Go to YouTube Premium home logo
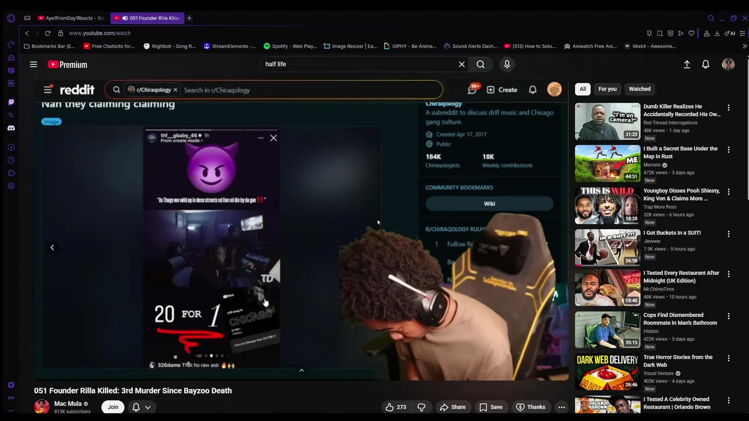Image resolution: width=749 pixels, height=421 pixels. pyautogui.click(x=67, y=64)
